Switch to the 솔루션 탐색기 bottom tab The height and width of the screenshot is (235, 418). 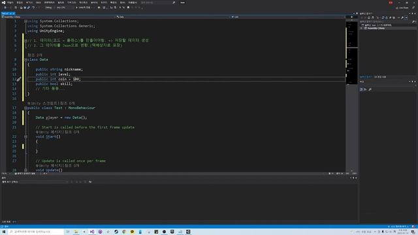[366, 77]
